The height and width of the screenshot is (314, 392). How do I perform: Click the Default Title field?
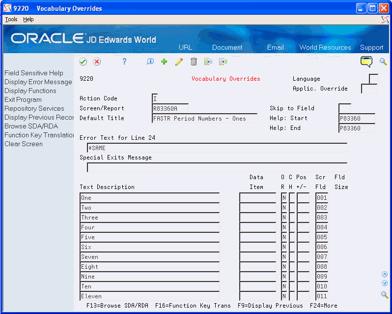coord(204,118)
